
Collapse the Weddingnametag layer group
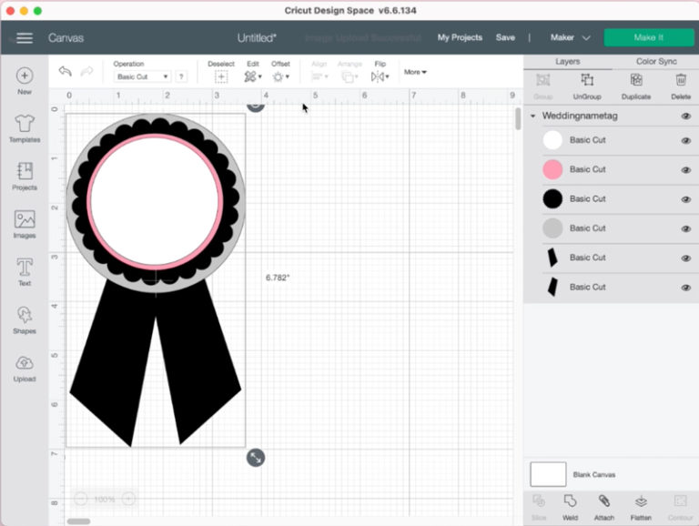click(x=532, y=116)
